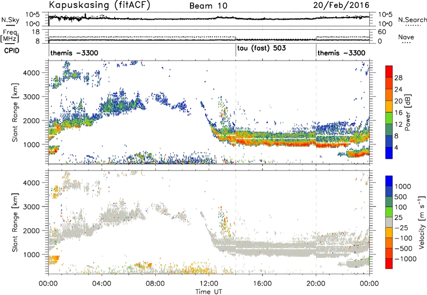Click the '3000' tick on the velocity panel
Screen dimensions: 427x295
click(x=31, y=207)
